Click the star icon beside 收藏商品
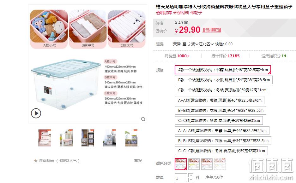The width and height of the screenshot is (296, 183). 35,161
